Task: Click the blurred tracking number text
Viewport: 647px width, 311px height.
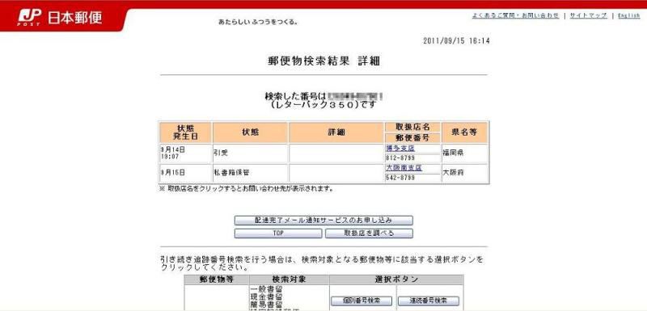Action: (355, 96)
